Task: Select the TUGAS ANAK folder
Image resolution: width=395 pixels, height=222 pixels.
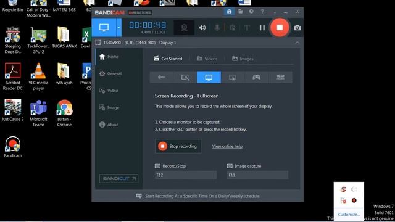Action: click(64, 38)
